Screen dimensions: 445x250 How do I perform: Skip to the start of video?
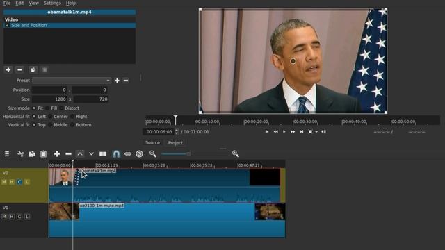267,131
